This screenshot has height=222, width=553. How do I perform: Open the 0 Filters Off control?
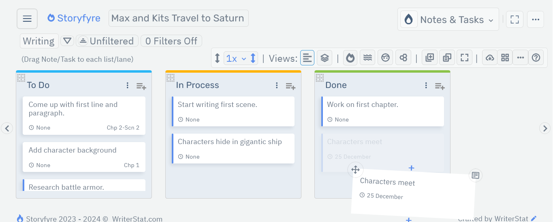click(171, 41)
